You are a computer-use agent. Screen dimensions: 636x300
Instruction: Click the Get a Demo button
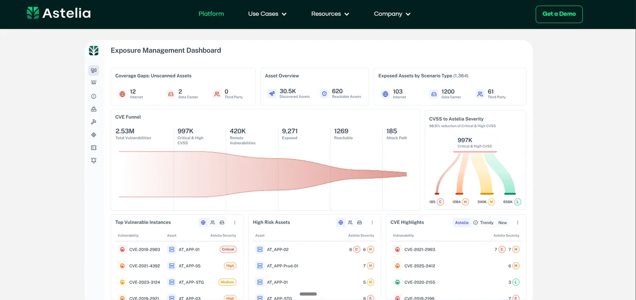559,14
